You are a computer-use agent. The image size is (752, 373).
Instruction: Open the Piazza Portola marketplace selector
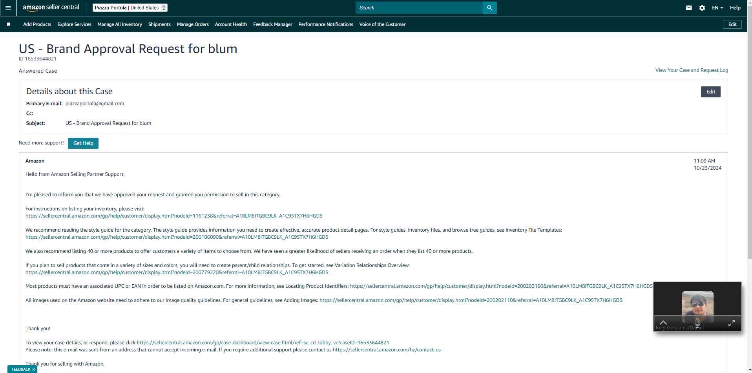(130, 7)
